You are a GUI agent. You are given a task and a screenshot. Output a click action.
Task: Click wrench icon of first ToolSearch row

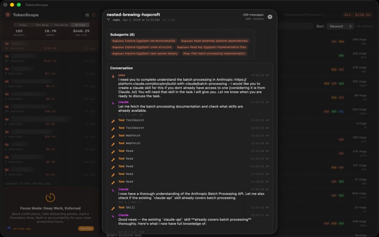(x=113, y=121)
